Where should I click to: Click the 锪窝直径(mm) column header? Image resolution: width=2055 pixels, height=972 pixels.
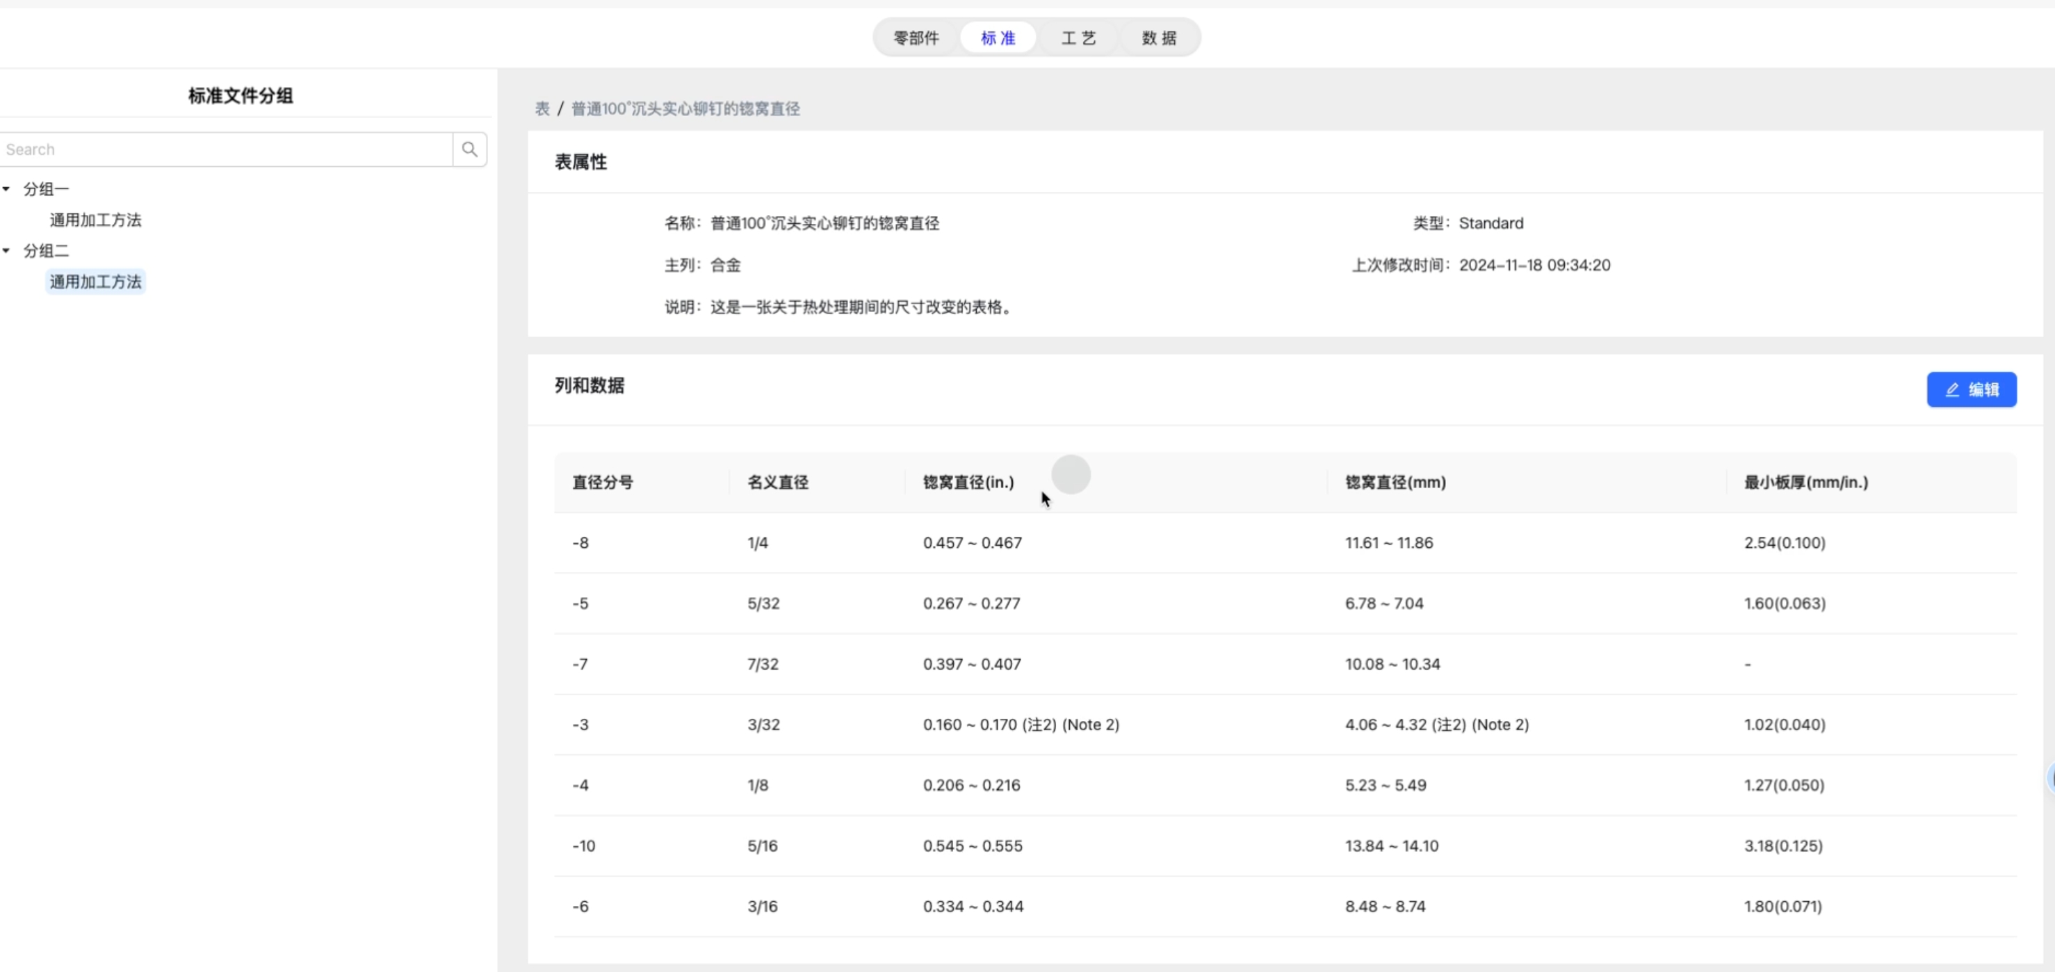click(x=1395, y=482)
